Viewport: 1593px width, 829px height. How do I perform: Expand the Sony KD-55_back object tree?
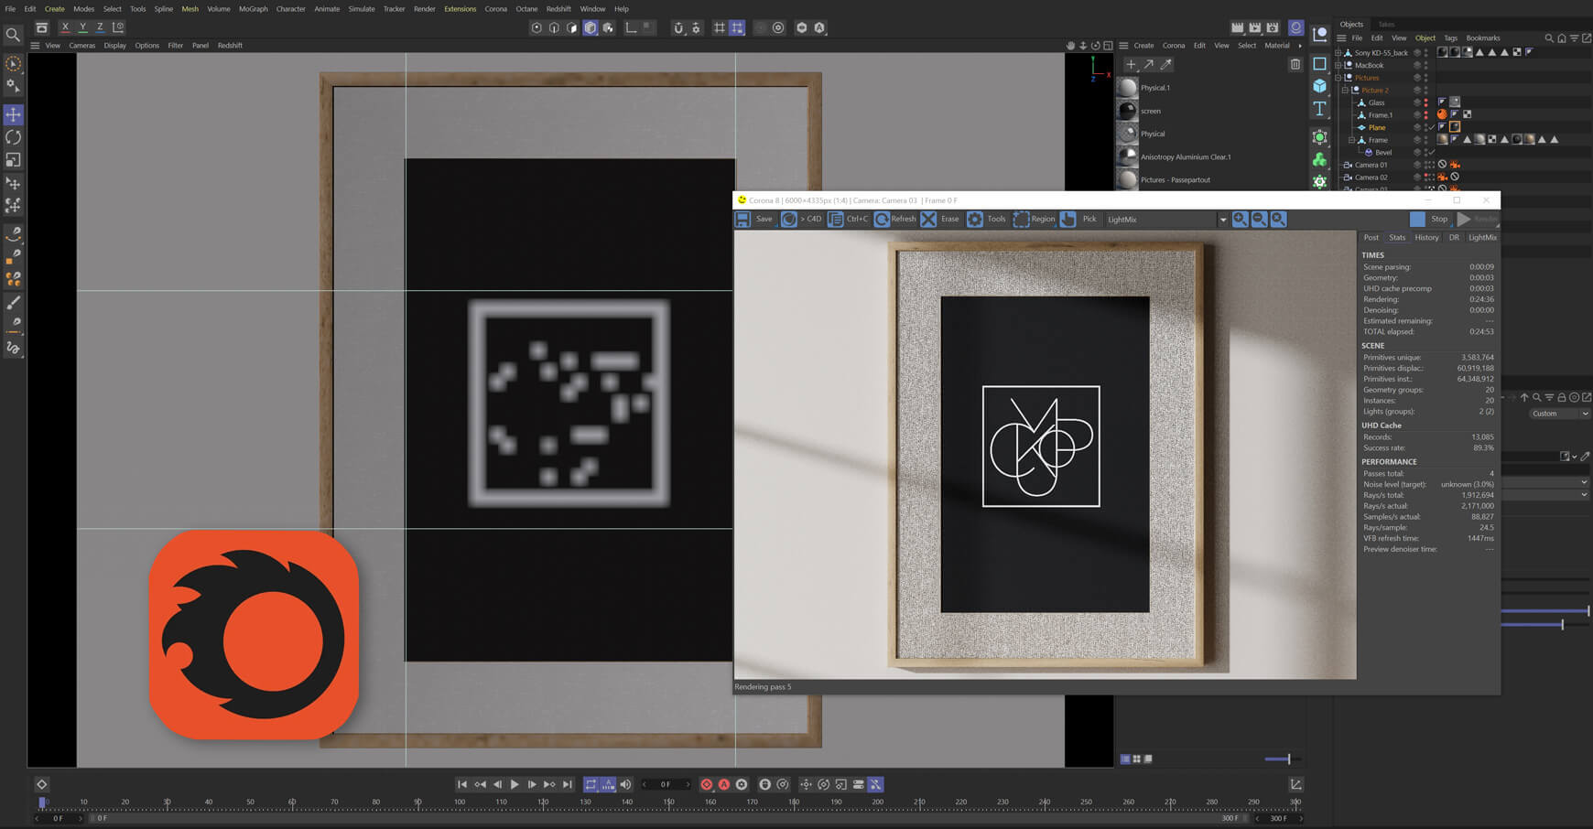click(x=1338, y=53)
